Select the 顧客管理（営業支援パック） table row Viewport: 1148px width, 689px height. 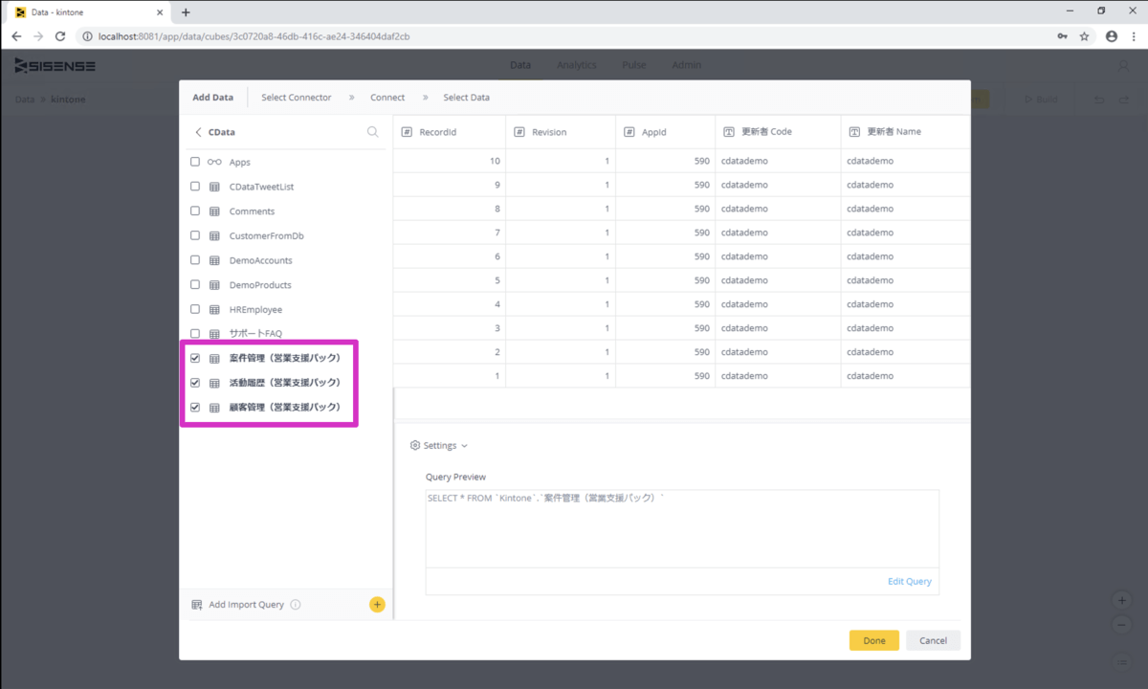[285, 408]
